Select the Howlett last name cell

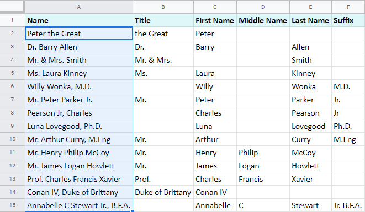pos(310,166)
